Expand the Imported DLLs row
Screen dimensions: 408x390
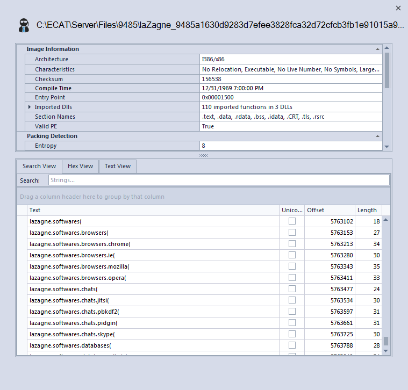pyautogui.click(x=30, y=107)
